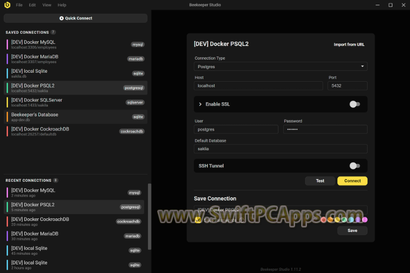The image size is (410, 273).
Task: Click the Password input field
Action: pyautogui.click(x=325, y=129)
